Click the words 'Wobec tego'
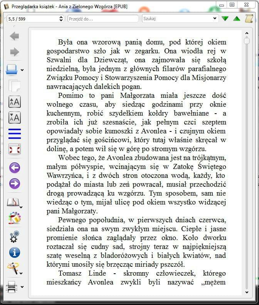The height and width of the screenshot is (305, 259). [77, 158]
